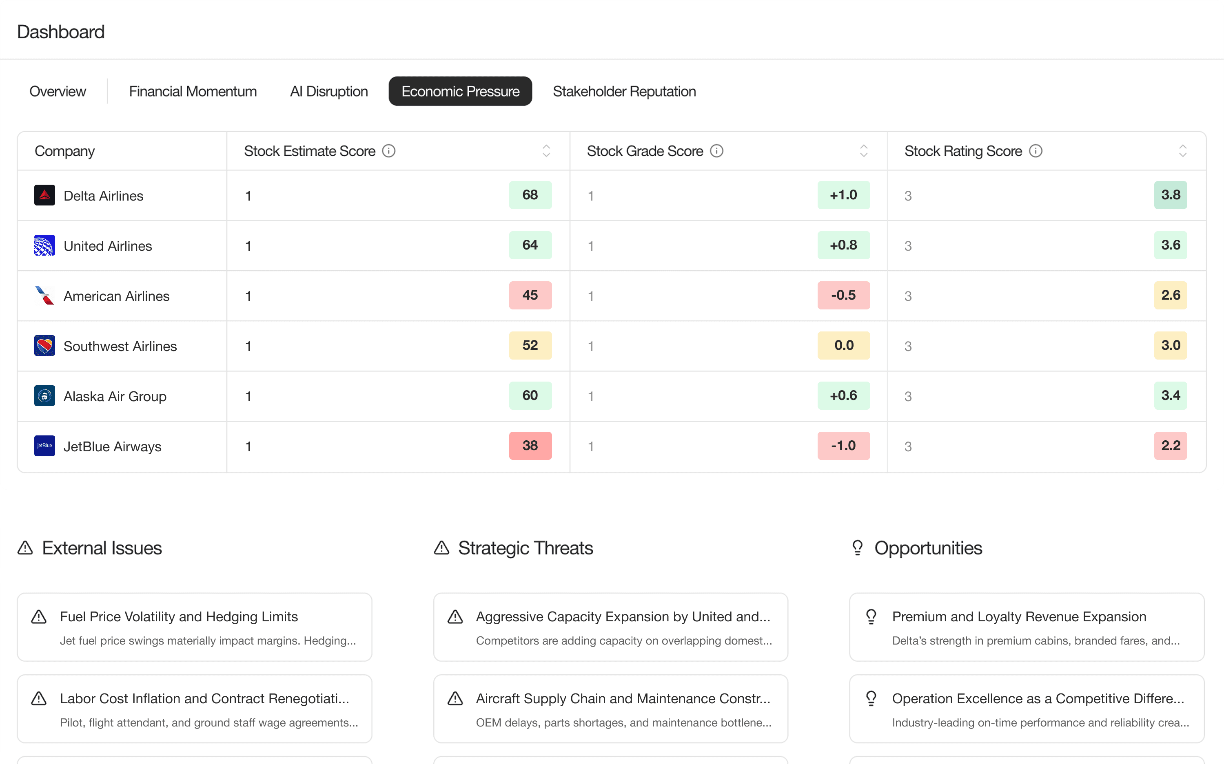Click the United Airlines globe logo

click(44, 245)
